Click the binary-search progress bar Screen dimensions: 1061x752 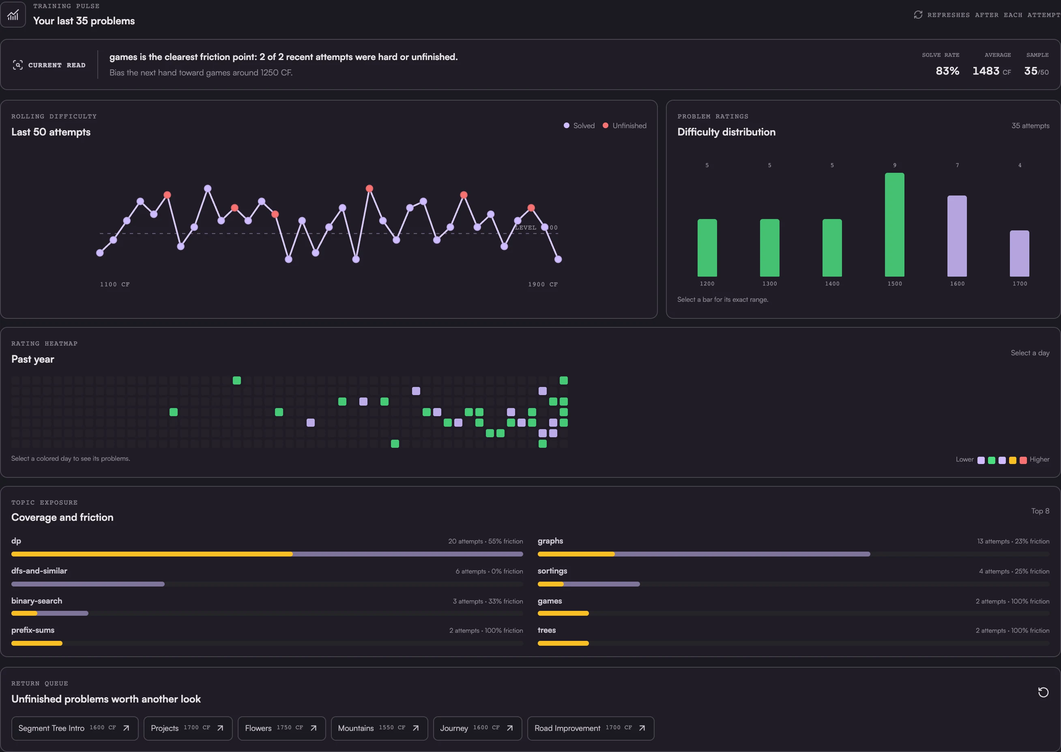(x=267, y=613)
